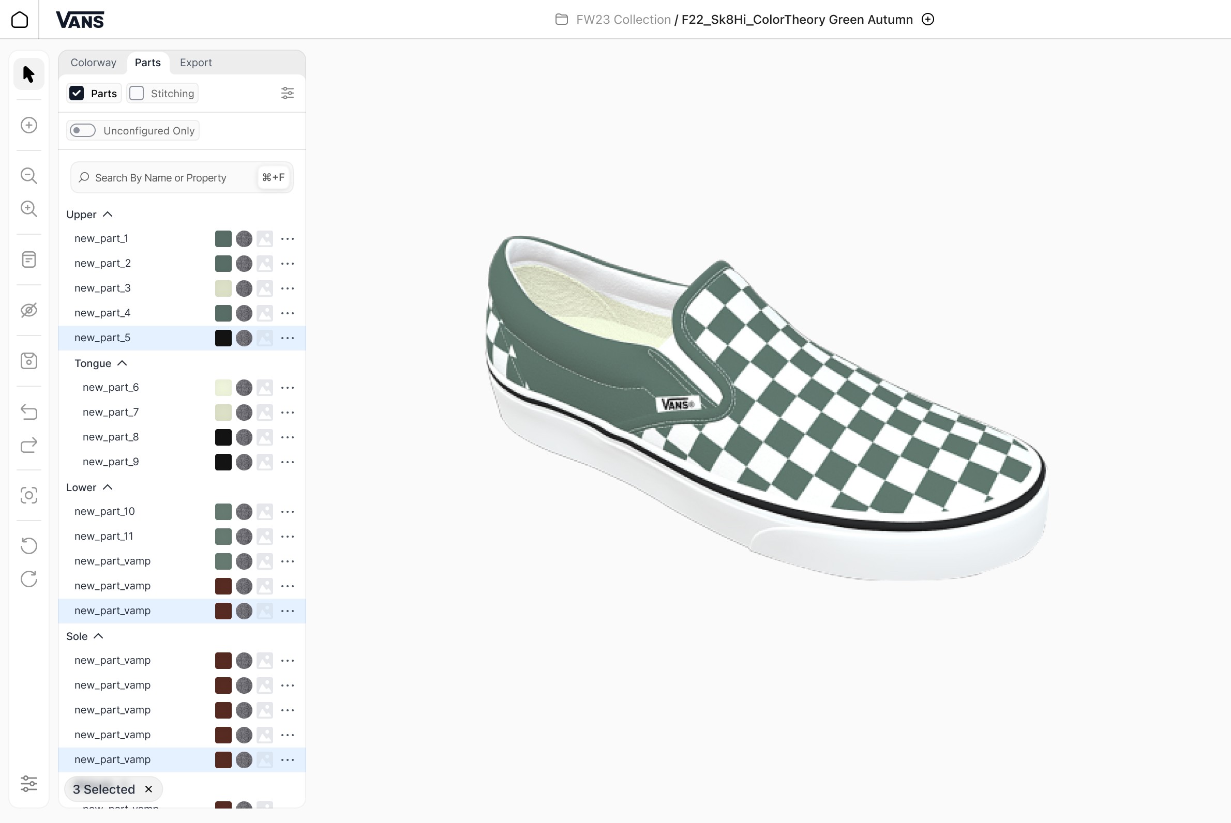This screenshot has width=1231, height=823.
Task: Select the arrow pointer tool
Action: pos(29,74)
